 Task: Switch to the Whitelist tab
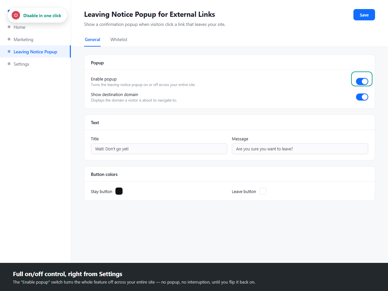coord(119,39)
